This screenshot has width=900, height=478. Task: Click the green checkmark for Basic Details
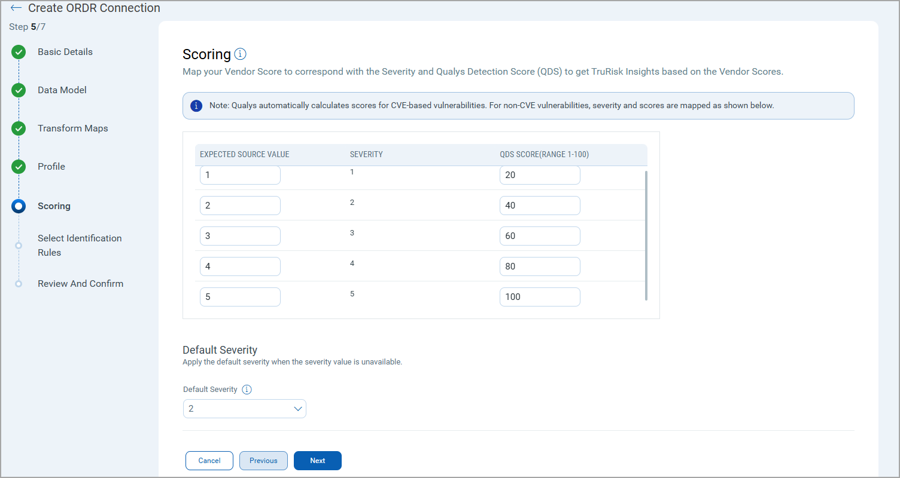pos(19,52)
